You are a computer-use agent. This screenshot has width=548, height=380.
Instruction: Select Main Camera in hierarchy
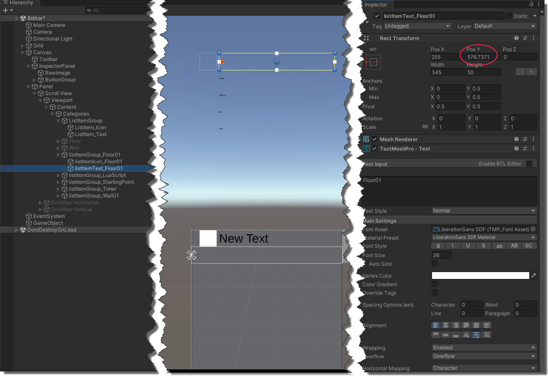pos(49,25)
